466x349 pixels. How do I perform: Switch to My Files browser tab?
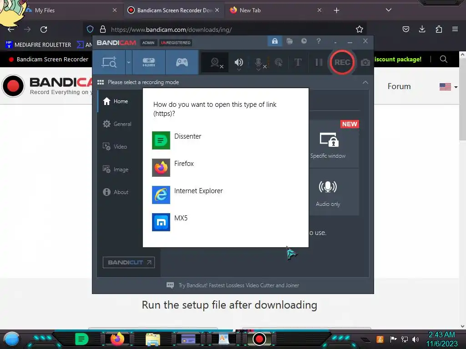tap(70, 10)
